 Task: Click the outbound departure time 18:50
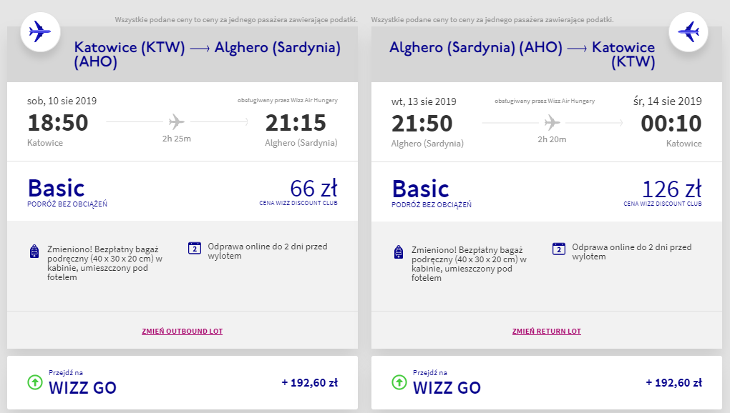tap(58, 123)
